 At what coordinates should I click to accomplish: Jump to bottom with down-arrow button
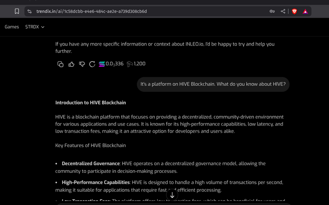[x=172, y=195]
